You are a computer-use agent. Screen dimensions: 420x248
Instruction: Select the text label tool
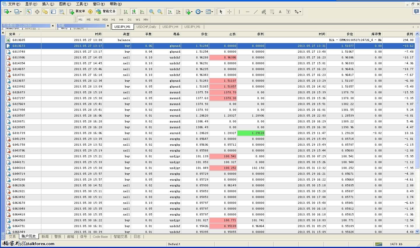tap(288, 12)
